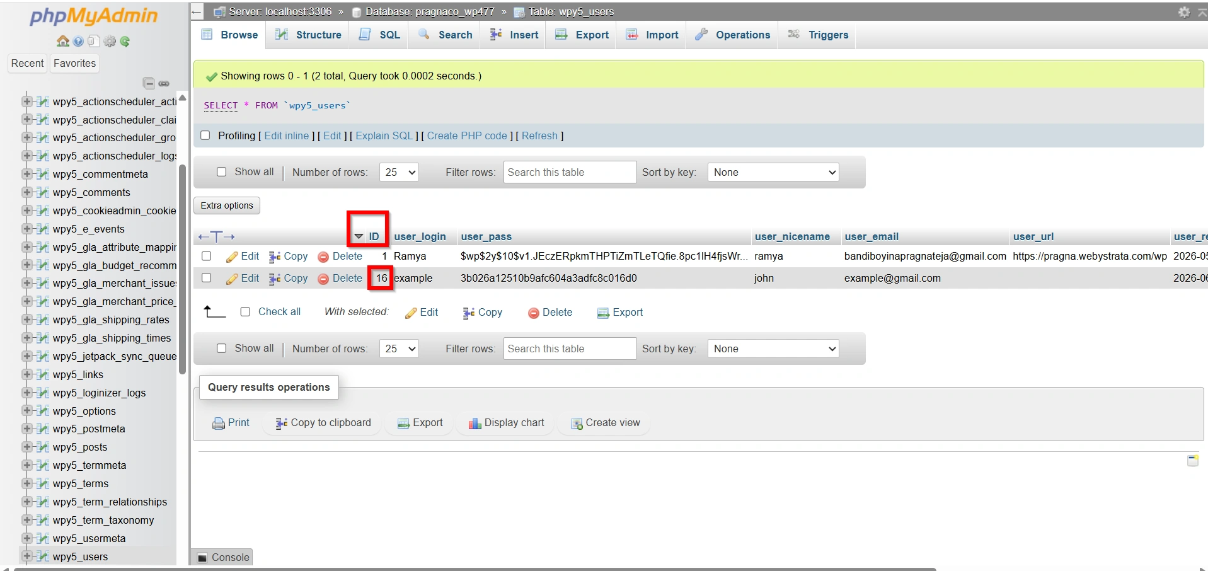This screenshot has height=571, width=1208.
Task: Open the Operations tab
Action: (732, 35)
